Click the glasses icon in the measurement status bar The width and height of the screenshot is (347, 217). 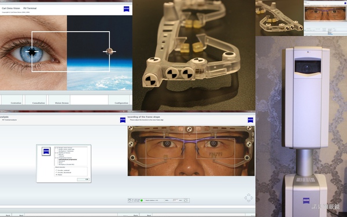(x=130, y=200)
